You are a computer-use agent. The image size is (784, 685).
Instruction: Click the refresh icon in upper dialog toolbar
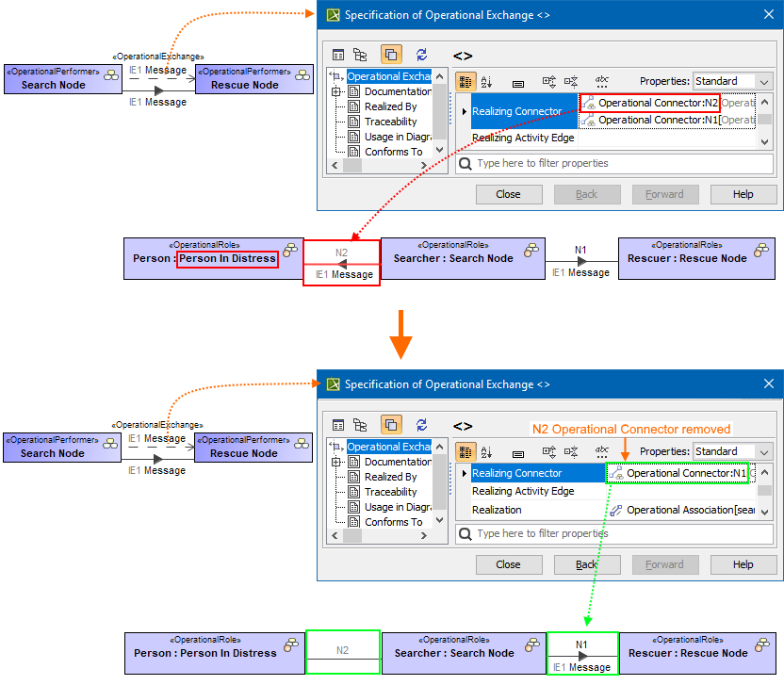[x=421, y=55]
